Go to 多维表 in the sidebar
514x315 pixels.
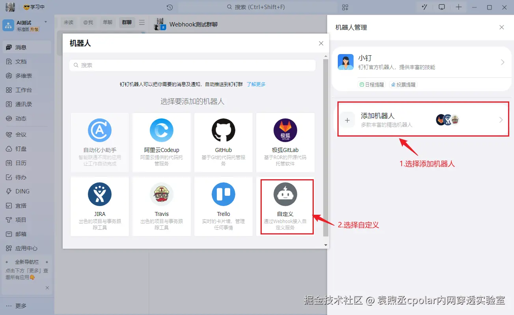pos(26,76)
